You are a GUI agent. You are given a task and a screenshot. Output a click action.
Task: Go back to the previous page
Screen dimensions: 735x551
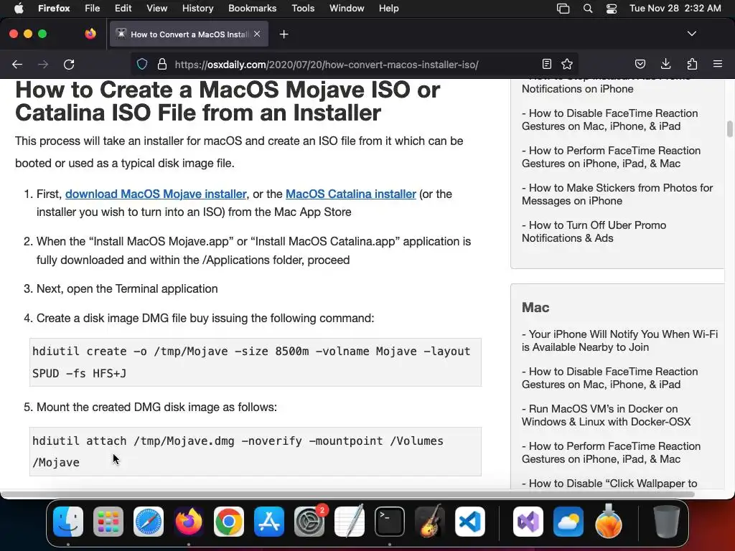[x=17, y=65]
